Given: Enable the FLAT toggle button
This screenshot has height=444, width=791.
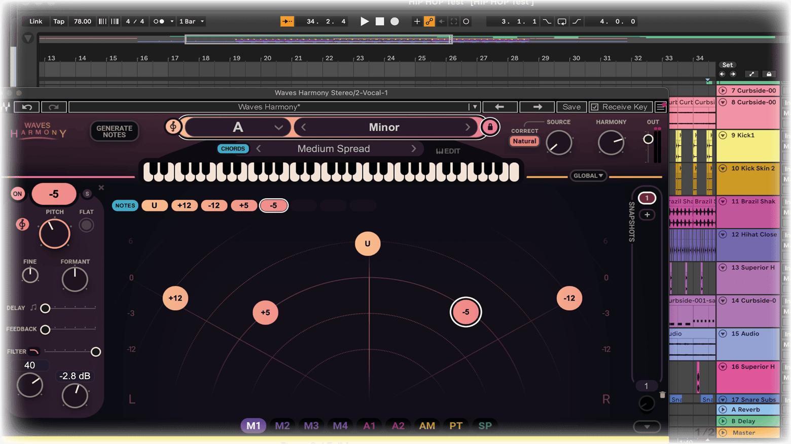Looking at the screenshot, I should pyautogui.click(x=86, y=225).
